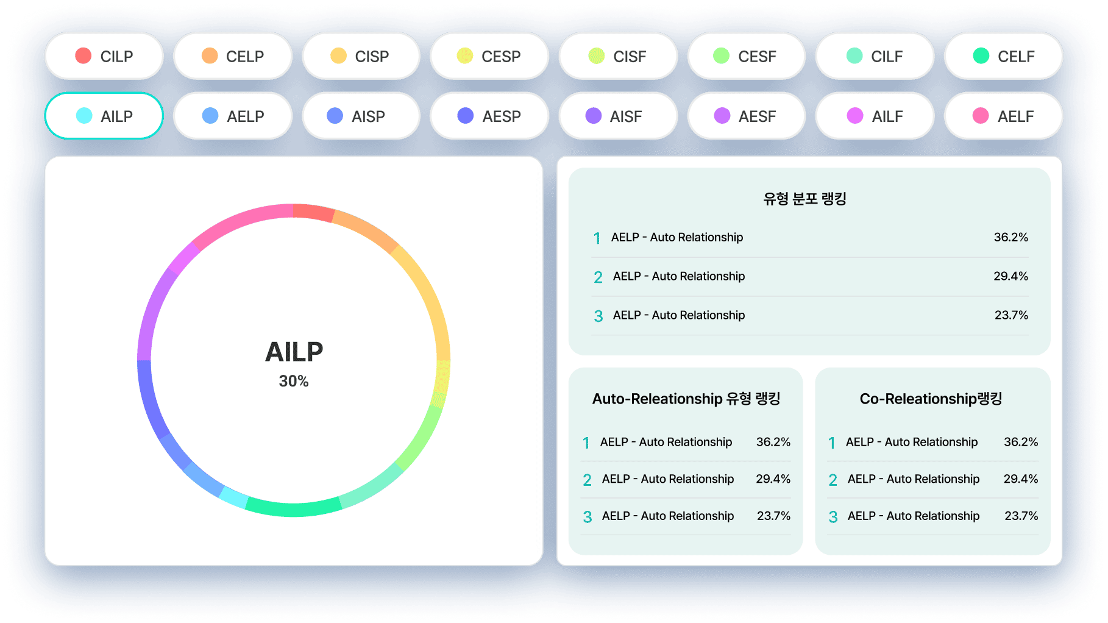Pick the pink AELF color dot
1108x623 pixels.
[981, 116]
